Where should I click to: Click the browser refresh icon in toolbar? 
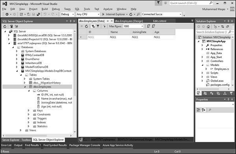[x=131, y=14]
